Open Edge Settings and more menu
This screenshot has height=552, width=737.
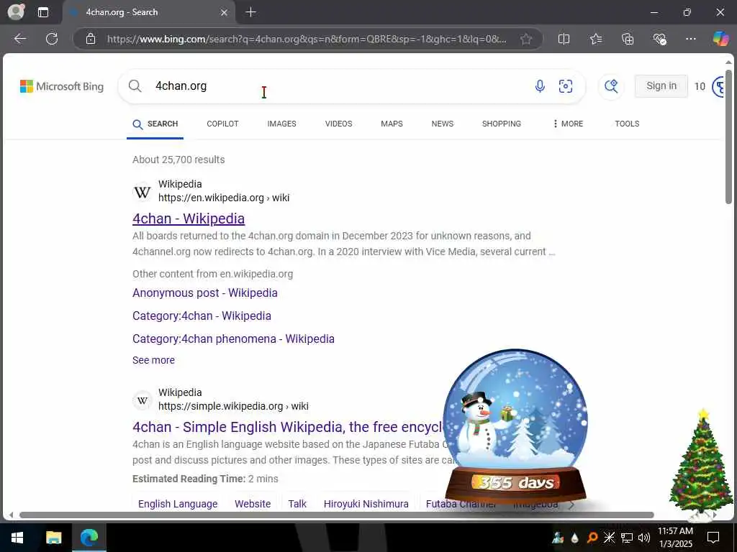coord(690,39)
